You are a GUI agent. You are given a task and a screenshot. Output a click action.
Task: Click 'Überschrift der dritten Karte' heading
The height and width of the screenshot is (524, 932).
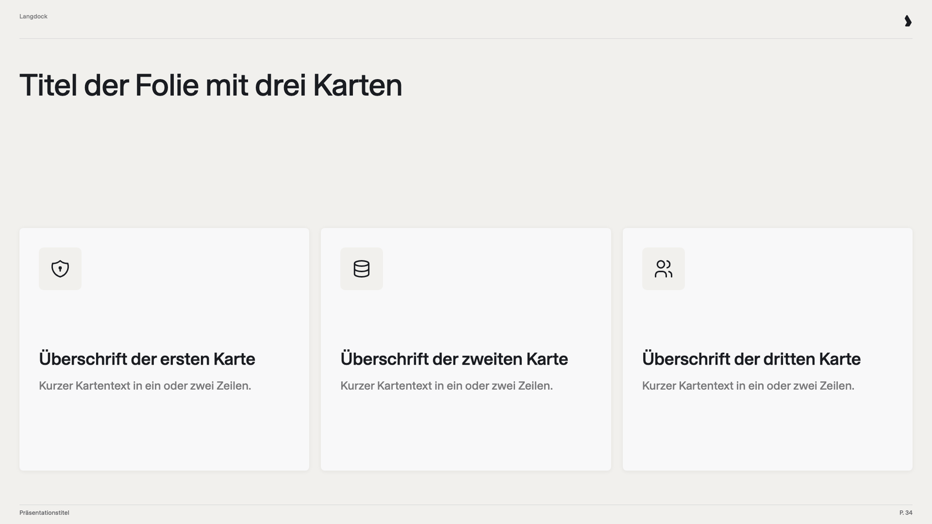click(x=751, y=359)
